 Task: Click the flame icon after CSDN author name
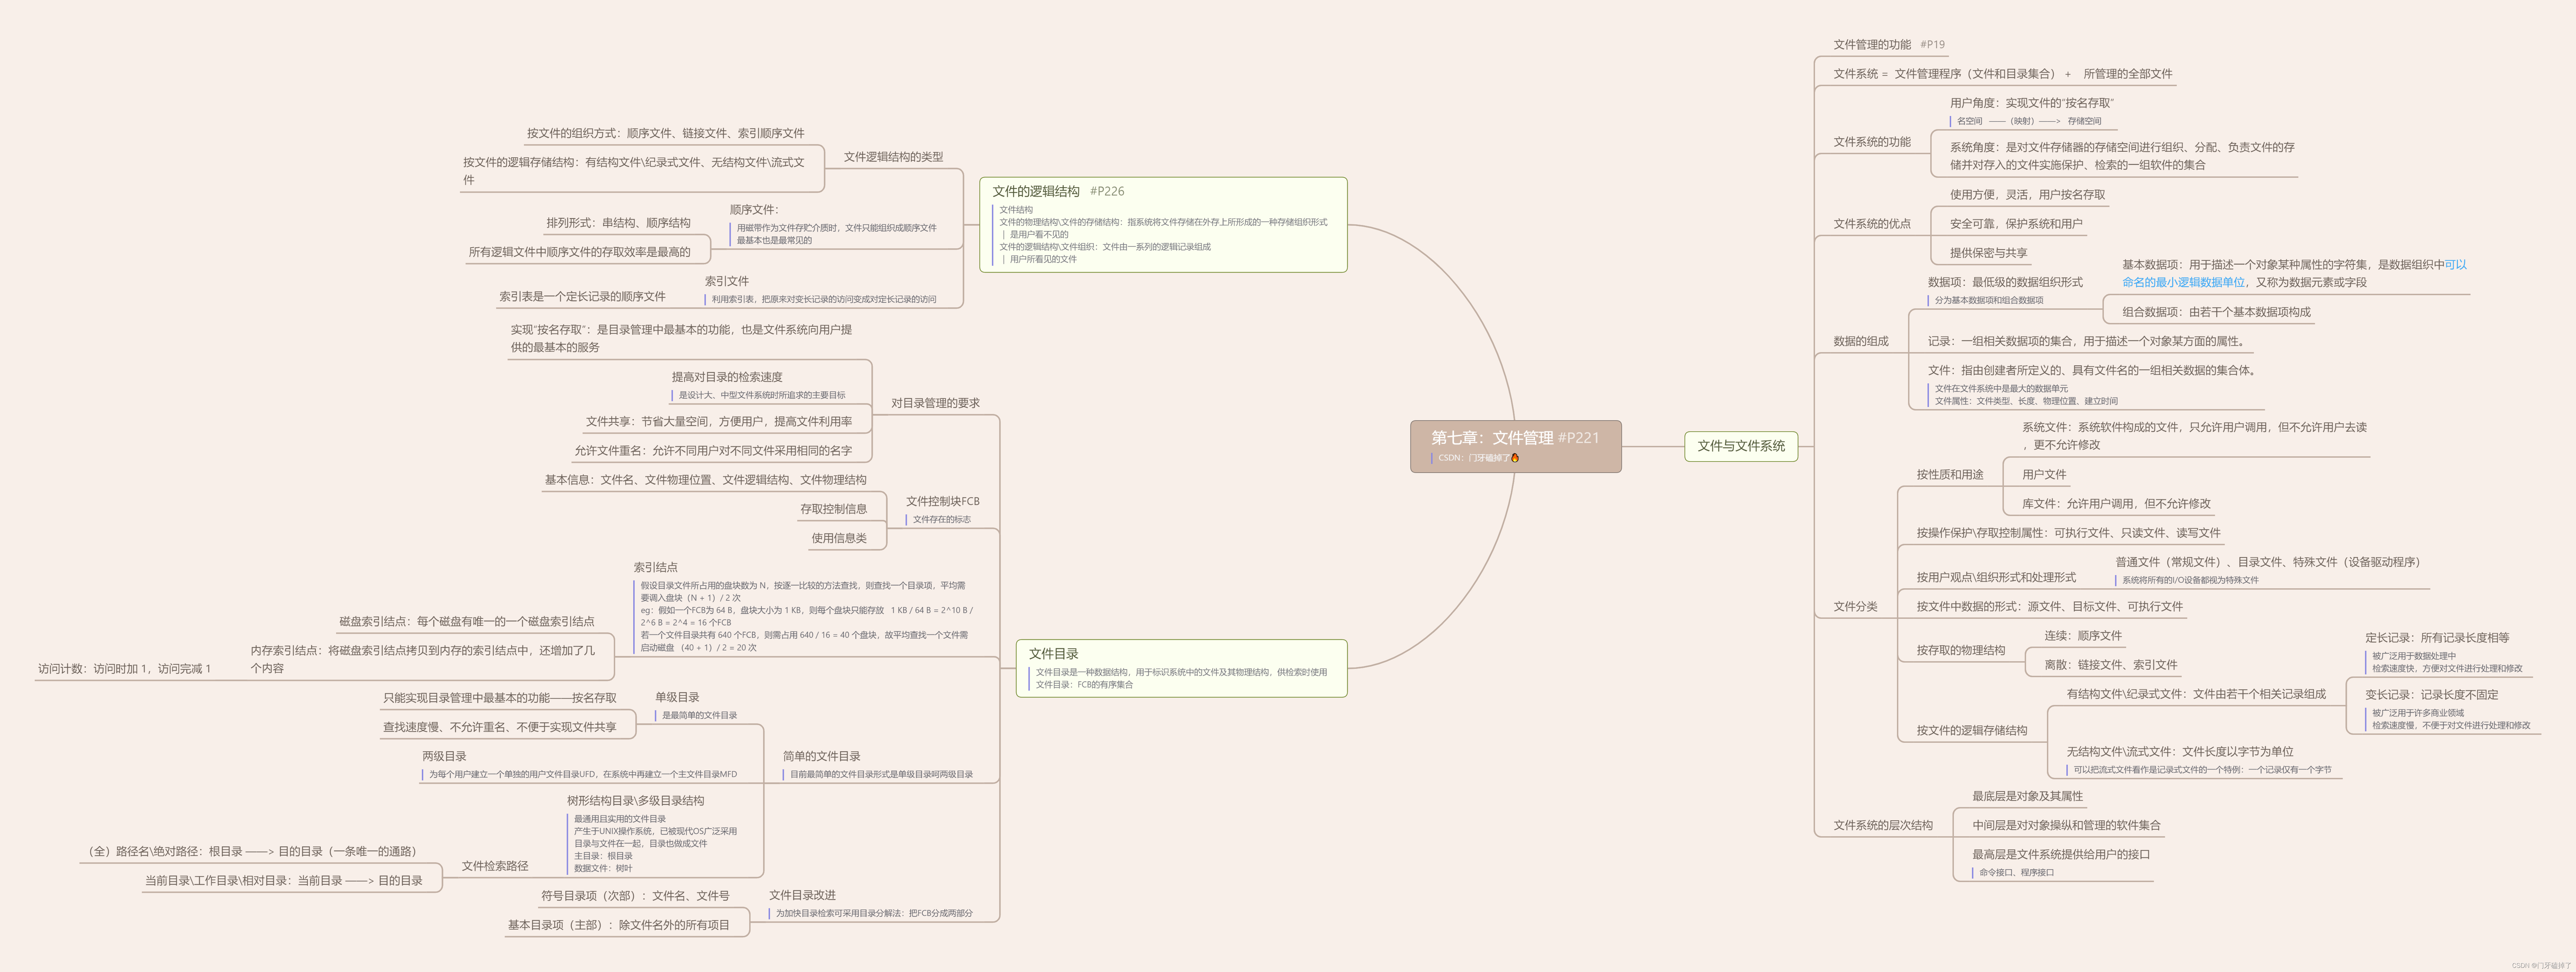pos(1515,458)
